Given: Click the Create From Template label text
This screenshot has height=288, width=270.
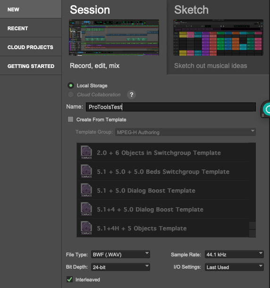Looking at the screenshot, I should click(x=101, y=119).
